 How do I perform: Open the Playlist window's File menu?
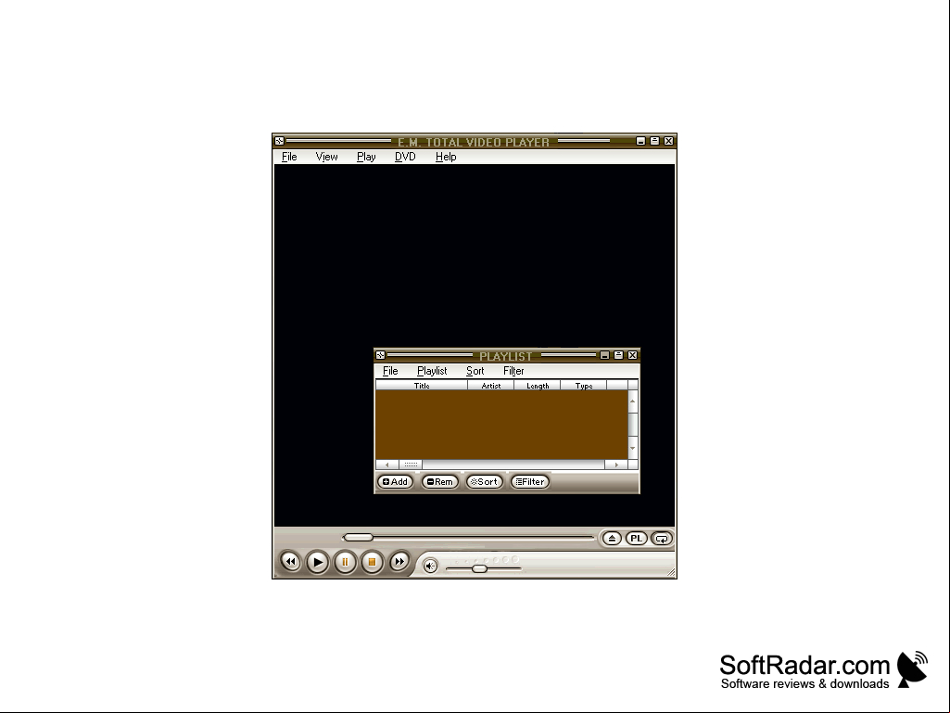[x=390, y=371]
